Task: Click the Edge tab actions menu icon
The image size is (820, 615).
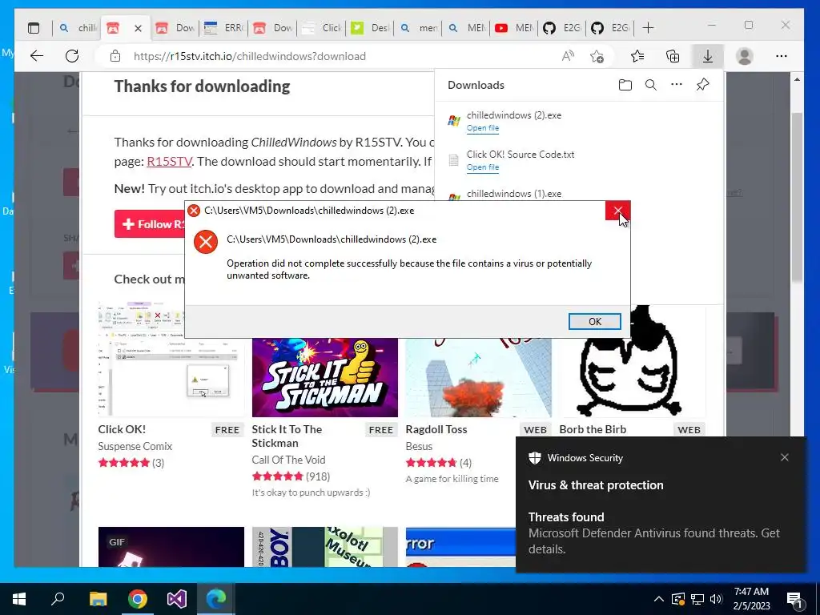Action: [34, 28]
